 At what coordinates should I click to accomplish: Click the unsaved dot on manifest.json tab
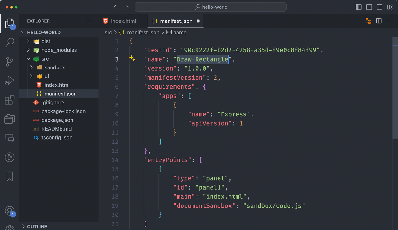coord(198,21)
